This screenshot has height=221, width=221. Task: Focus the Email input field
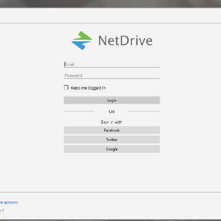[112, 64]
